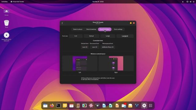Choose the Right window controls layout

[116, 64]
